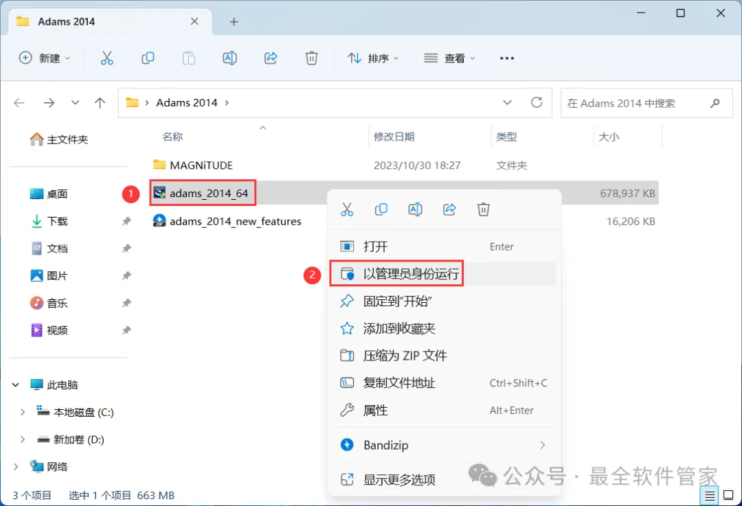Click the Delete icon in context menu
The width and height of the screenshot is (742, 506).
[483, 209]
